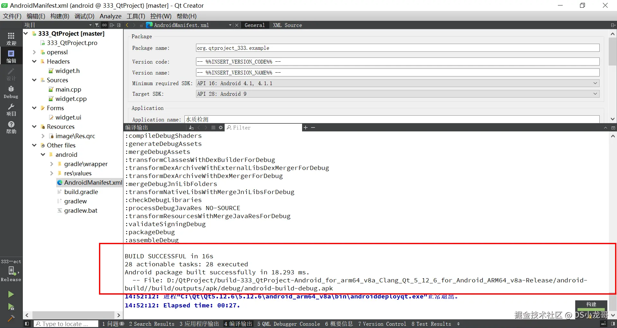The width and height of the screenshot is (617, 328).
Task: Show the 5 QML Debugger Console pane
Action: tap(289, 324)
